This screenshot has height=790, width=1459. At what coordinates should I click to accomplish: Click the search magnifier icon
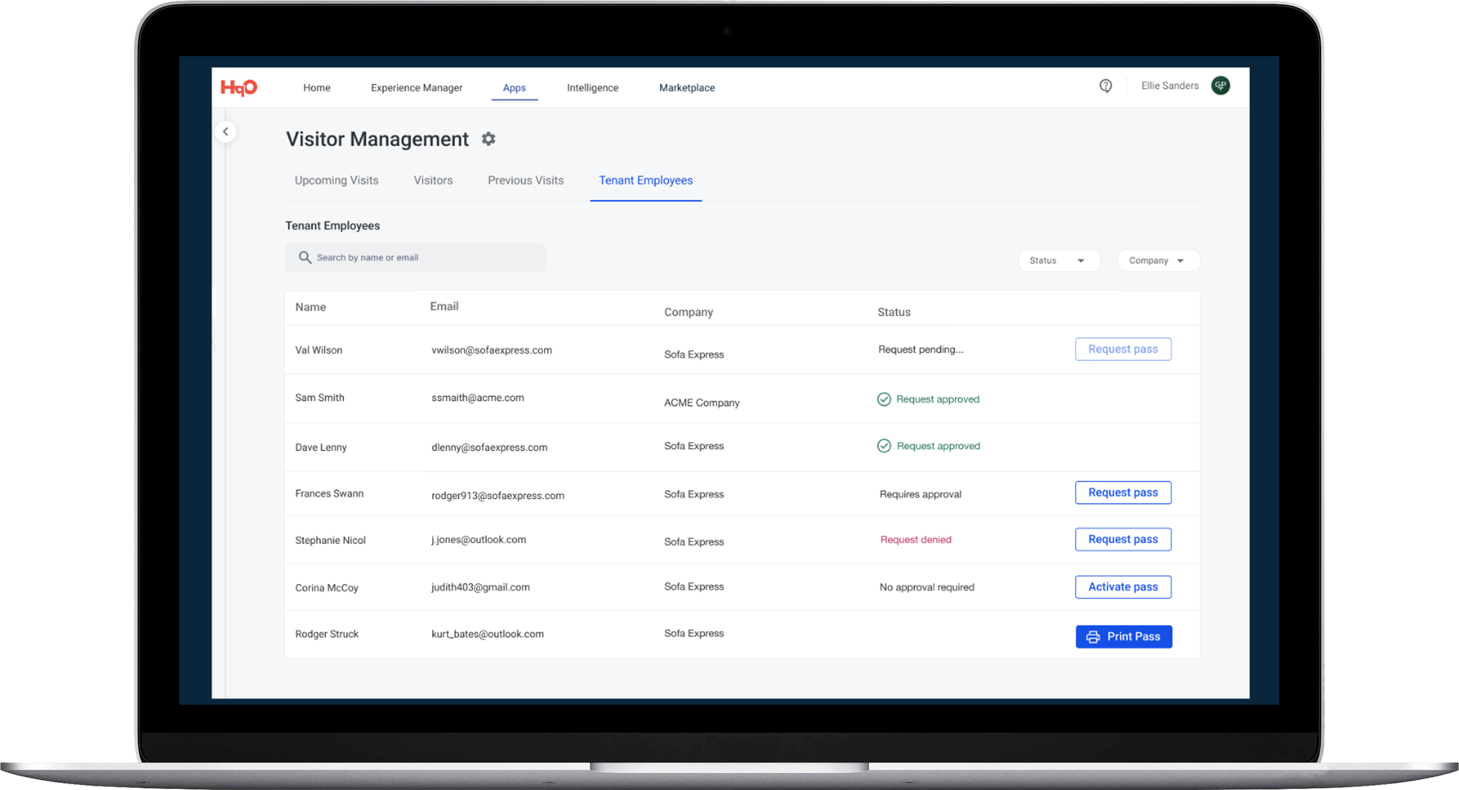point(305,257)
